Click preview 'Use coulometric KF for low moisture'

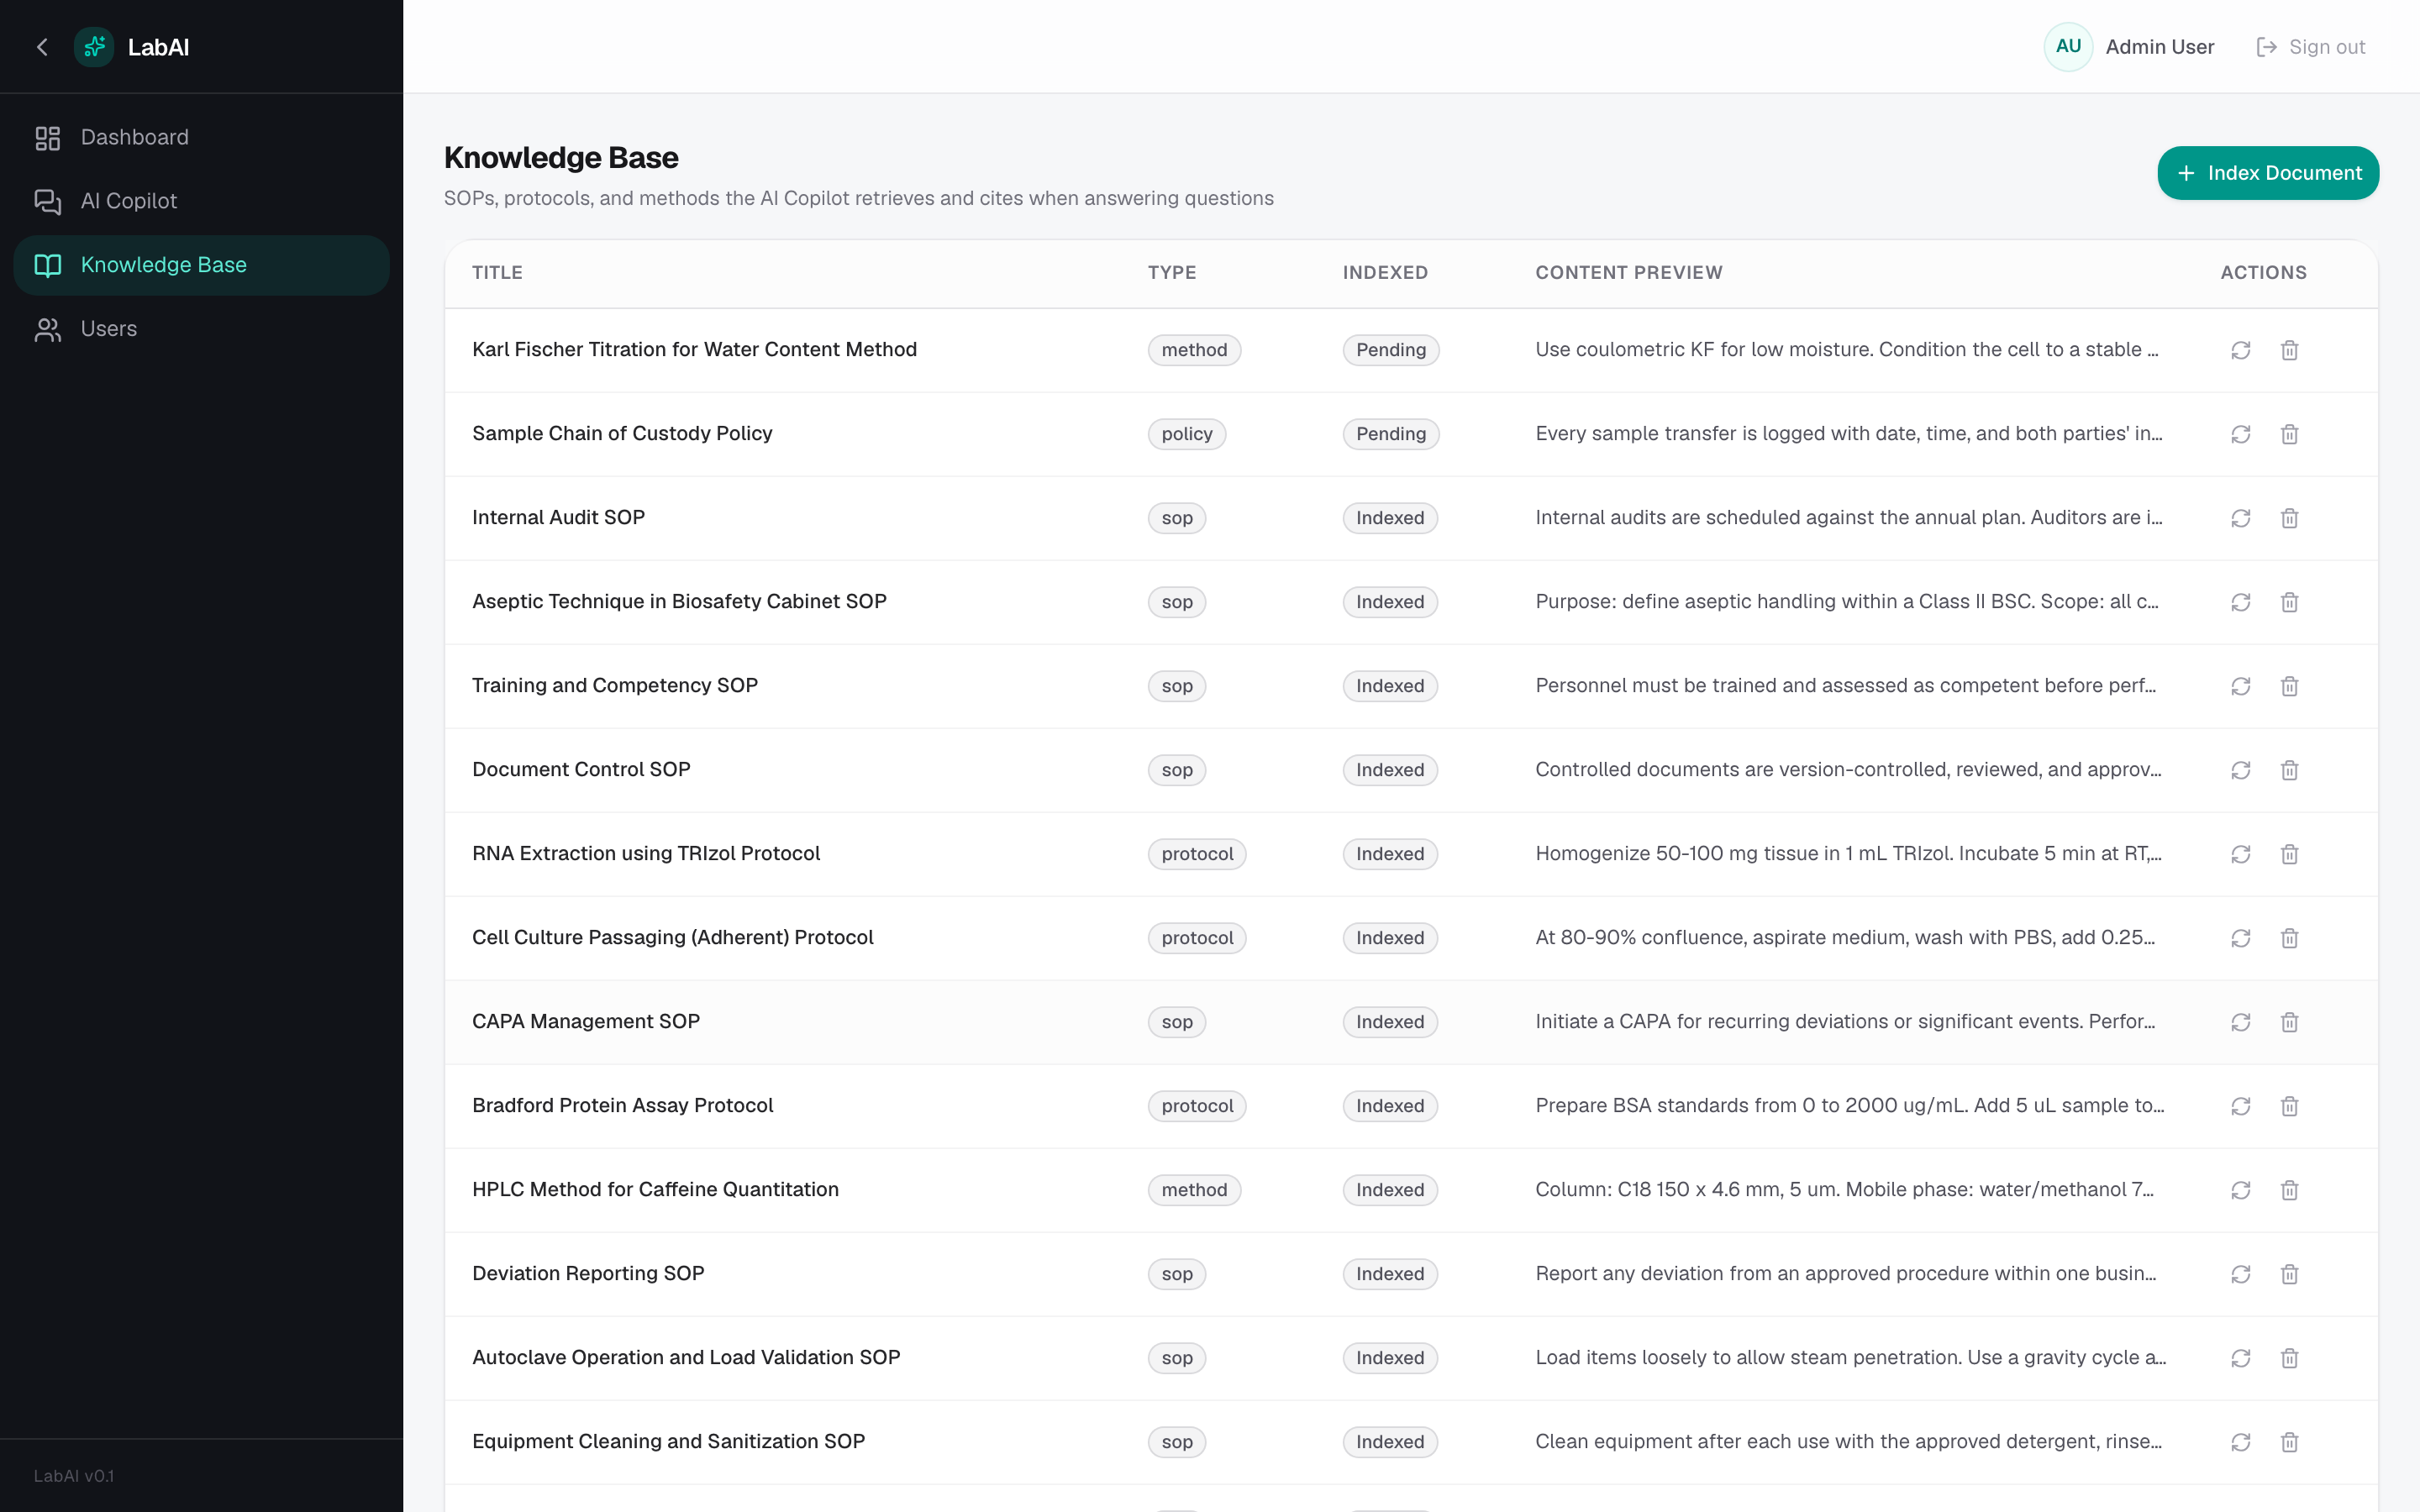tap(1846, 350)
